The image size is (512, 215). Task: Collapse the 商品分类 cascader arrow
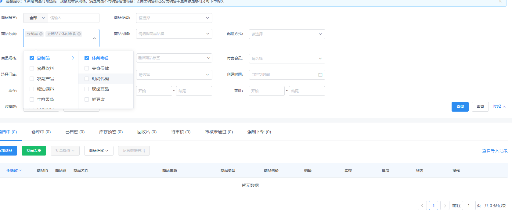tap(94, 38)
